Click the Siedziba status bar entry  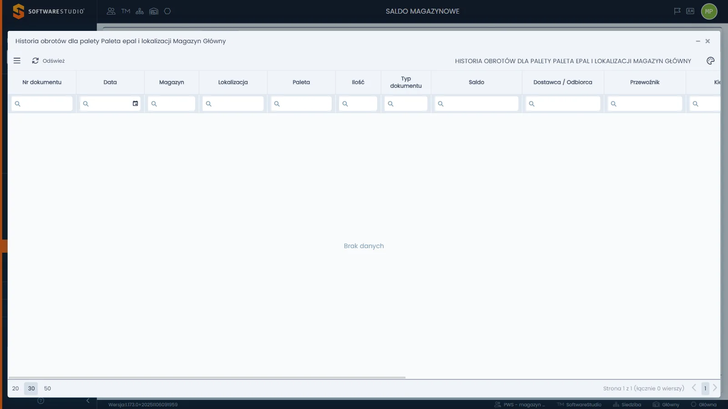tap(627, 404)
